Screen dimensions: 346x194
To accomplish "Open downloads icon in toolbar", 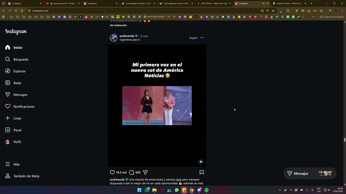I will pyautogui.click(x=309, y=11).
